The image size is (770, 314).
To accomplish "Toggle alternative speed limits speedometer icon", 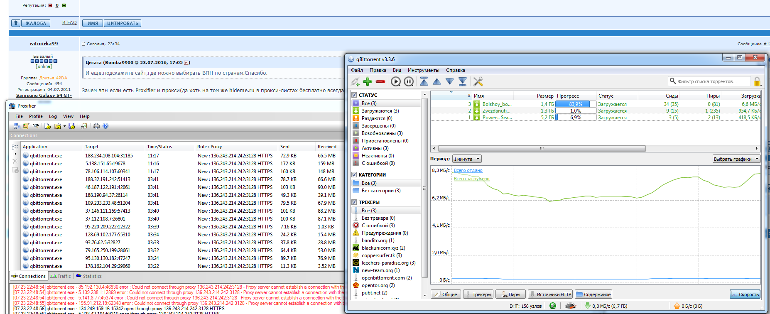I will coord(571,306).
